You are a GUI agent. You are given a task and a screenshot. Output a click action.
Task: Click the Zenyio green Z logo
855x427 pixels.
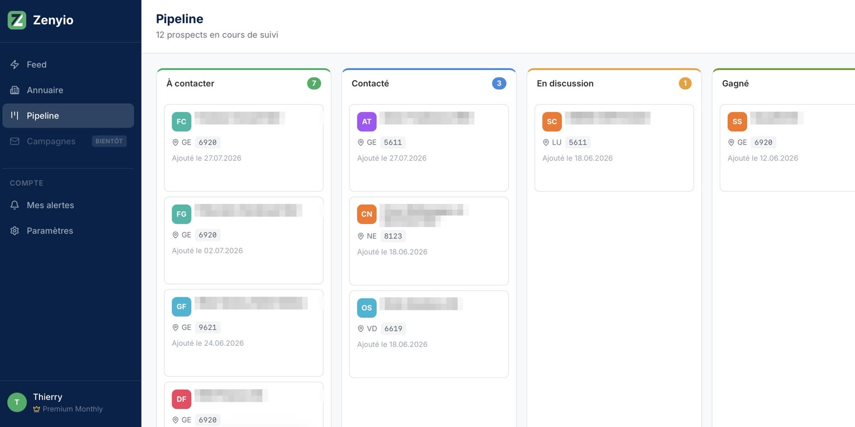point(17,20)
